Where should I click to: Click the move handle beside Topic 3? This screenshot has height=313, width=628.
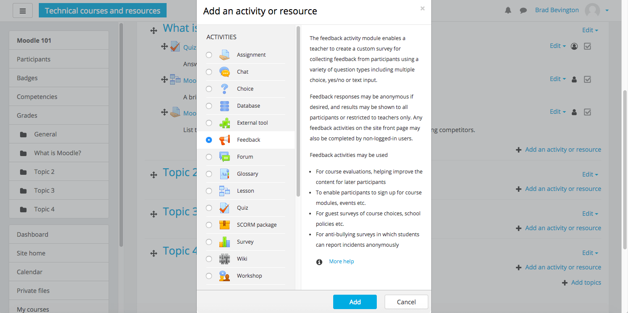pos(154,214)
